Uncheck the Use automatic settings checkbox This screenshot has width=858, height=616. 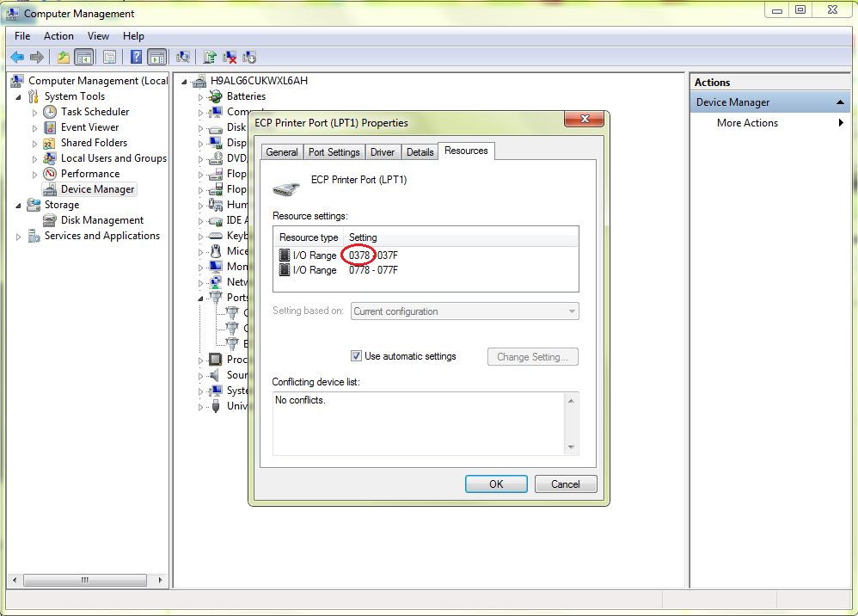(x=357, y=356)
